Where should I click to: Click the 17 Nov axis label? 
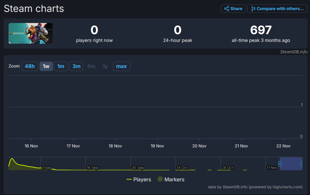pyautogui.click(x=73, y=146)
